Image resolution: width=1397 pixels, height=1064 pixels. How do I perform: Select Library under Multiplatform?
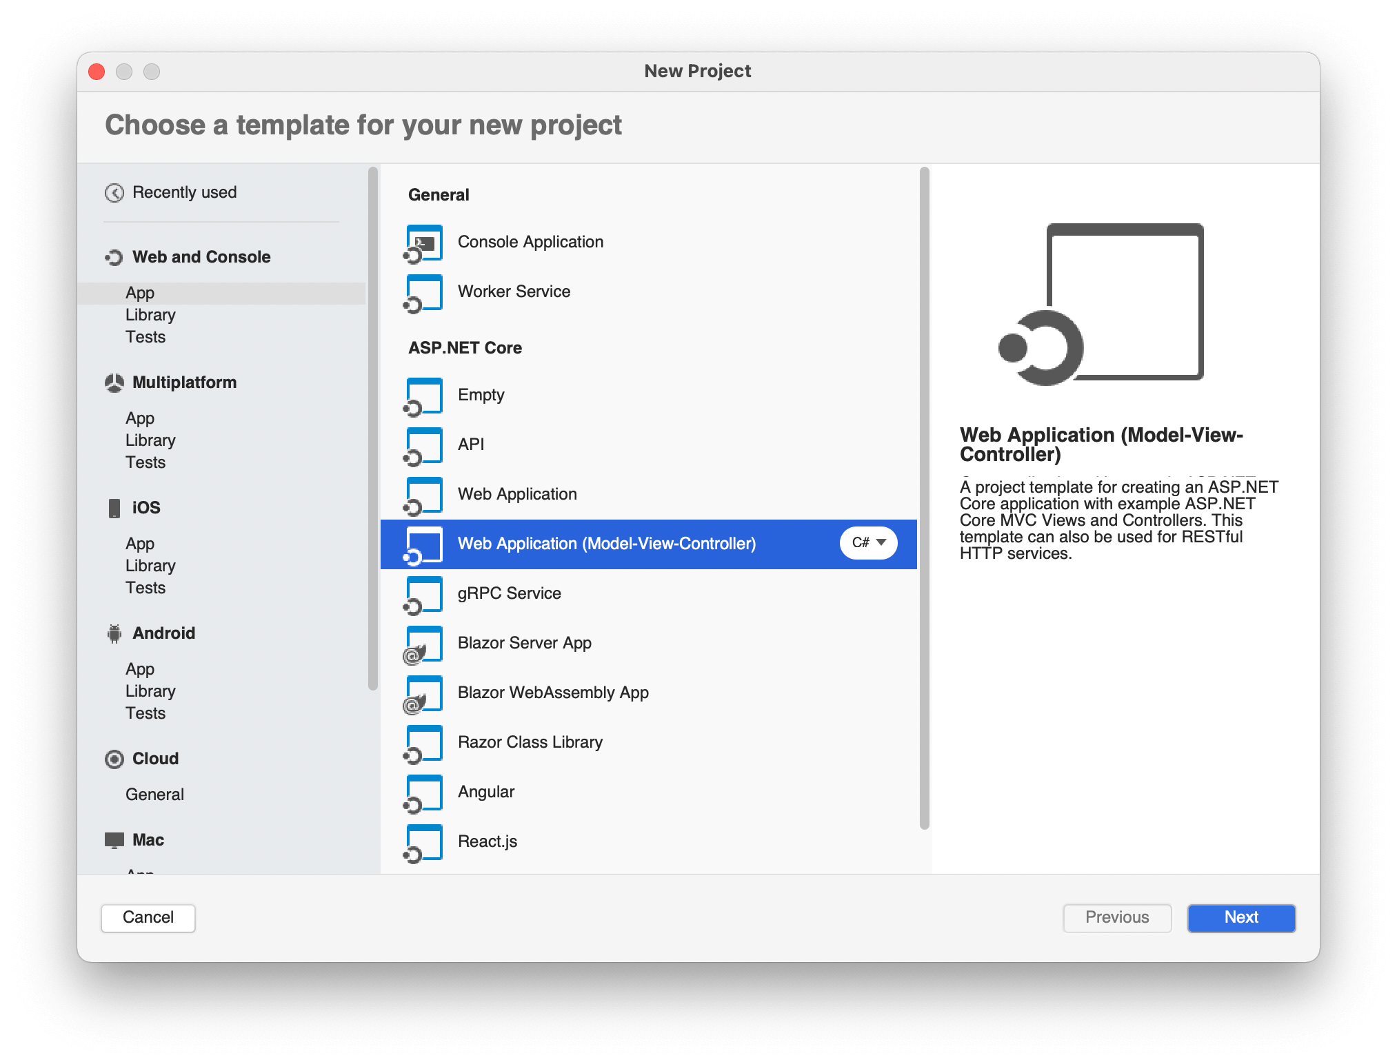click(x=150, y=440)
